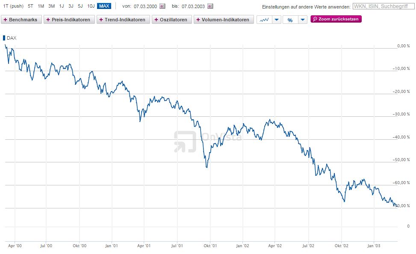
Task: Click the 'Apr '00' axis label
Action: point(15,246)
